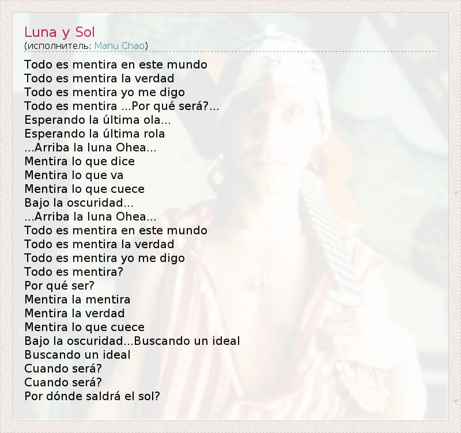Click the standalone 'Buscando un ideal' line
Viewport: 461px width, 433px height.
[77, 355]
